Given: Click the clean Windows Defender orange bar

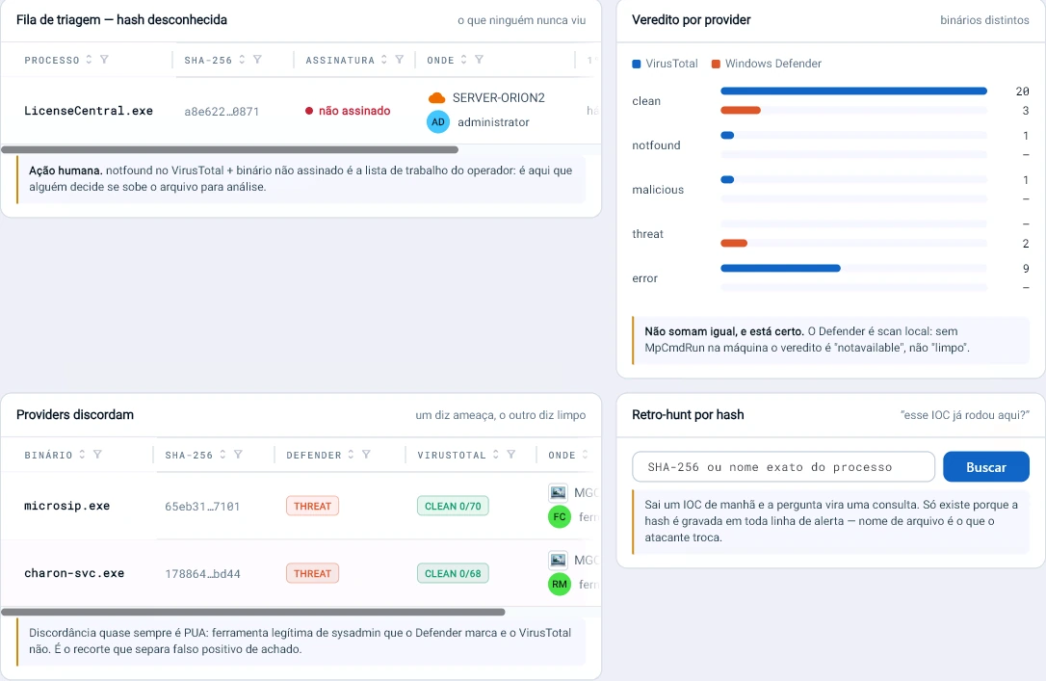Looking at the screenshot, I should click(x=741, y=110).
